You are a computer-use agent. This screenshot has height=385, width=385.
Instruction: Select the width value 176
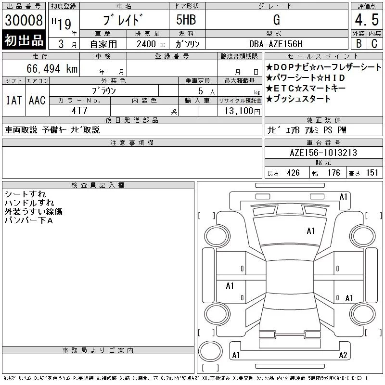point(334,173)
